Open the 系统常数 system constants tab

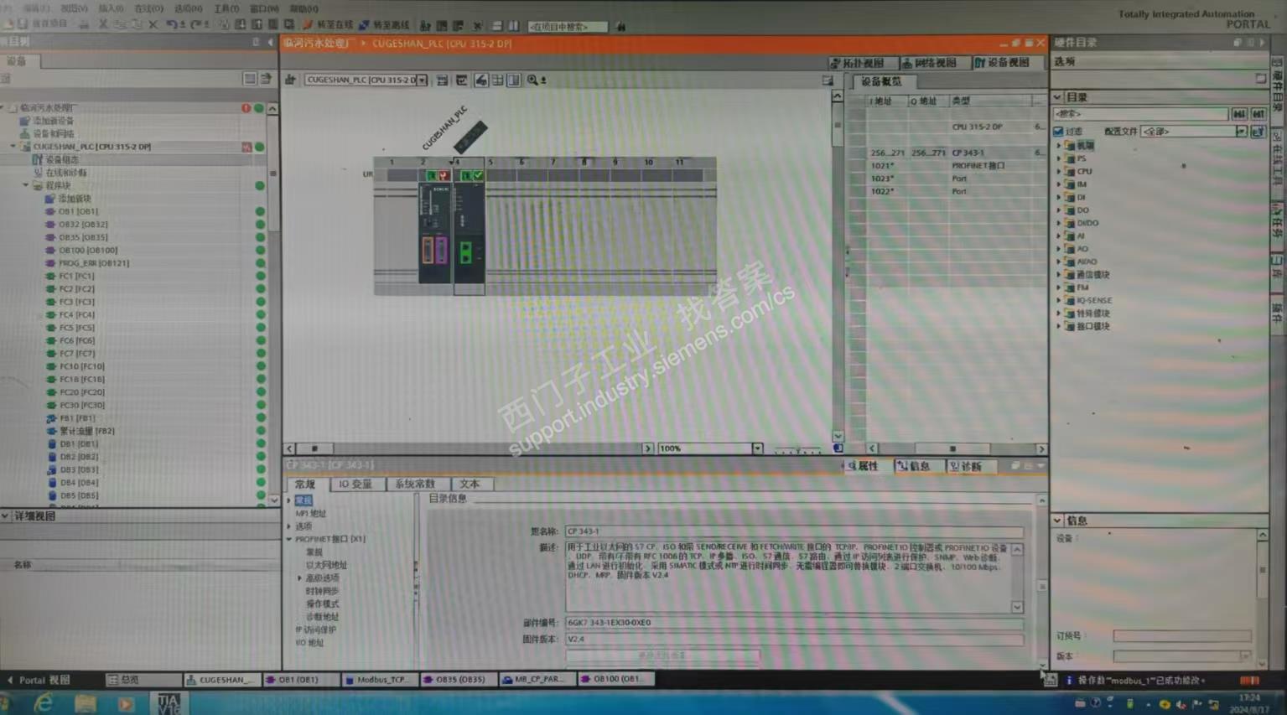click(415, 484)
